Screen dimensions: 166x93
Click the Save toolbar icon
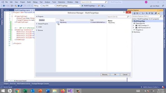[x=19, y=6]
